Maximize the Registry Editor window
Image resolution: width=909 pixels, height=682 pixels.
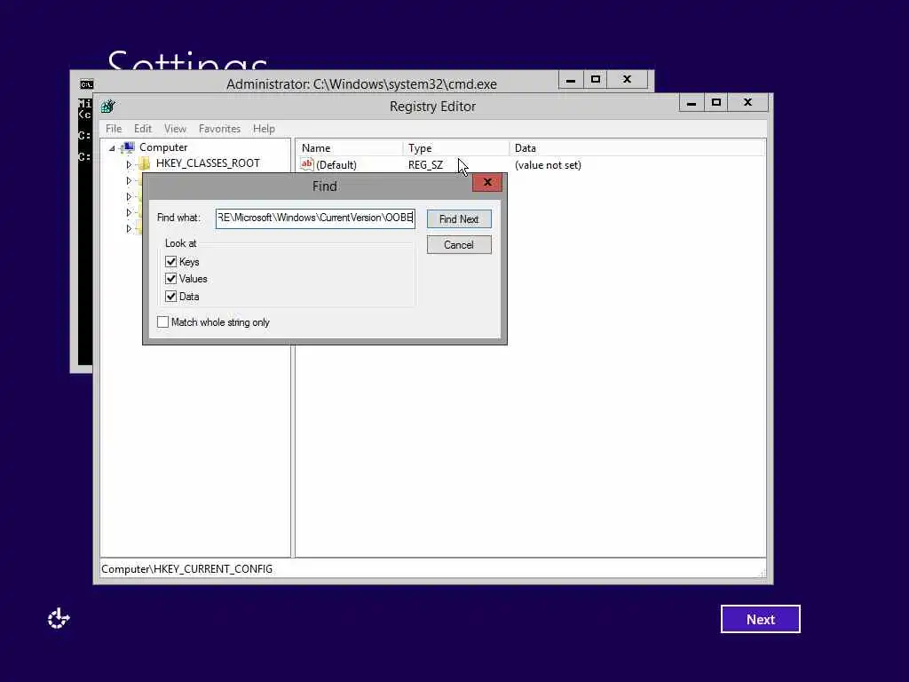[x=716, y=103]
